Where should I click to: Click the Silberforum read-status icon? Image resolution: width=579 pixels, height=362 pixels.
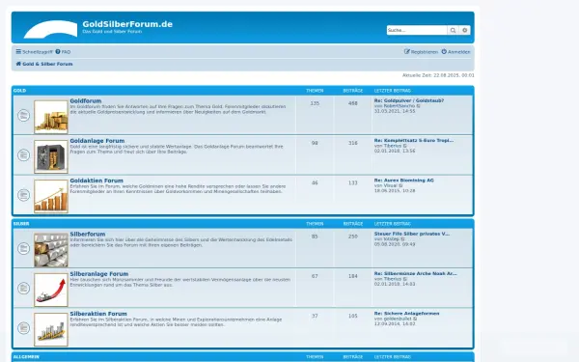tap(23, 248)
